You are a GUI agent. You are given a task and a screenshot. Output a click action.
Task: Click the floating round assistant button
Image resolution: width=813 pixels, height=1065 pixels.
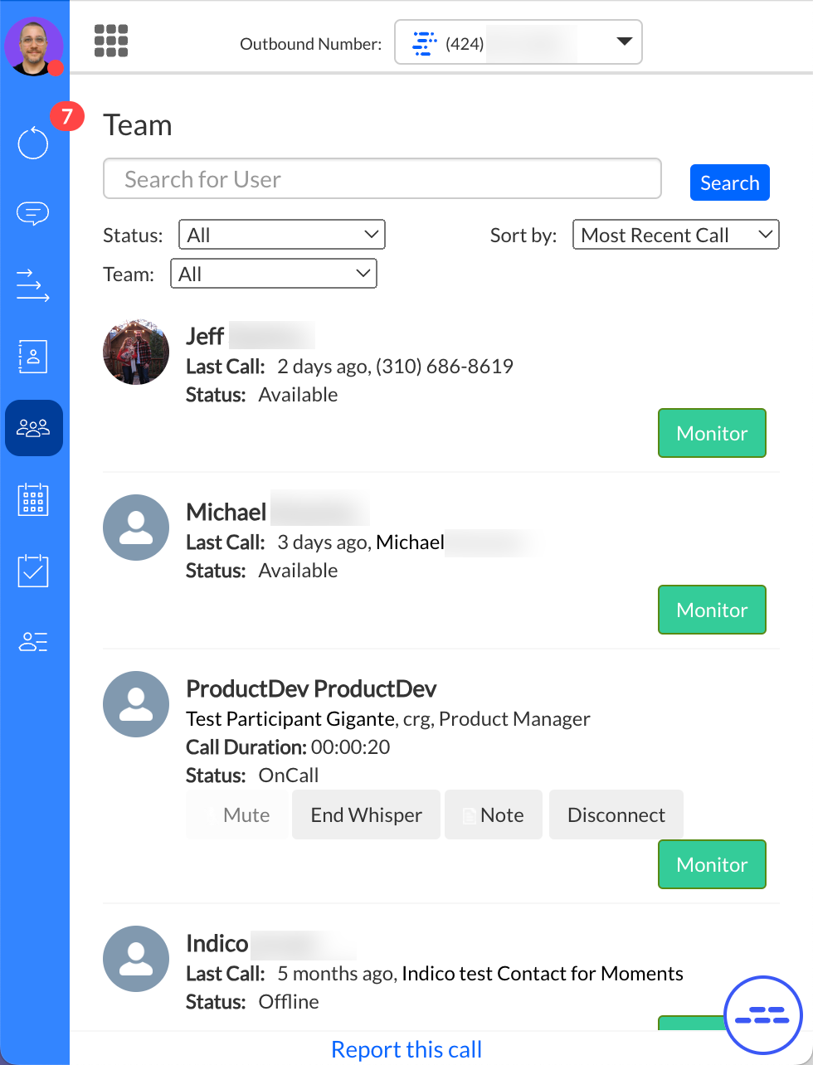coord(762,1014)
